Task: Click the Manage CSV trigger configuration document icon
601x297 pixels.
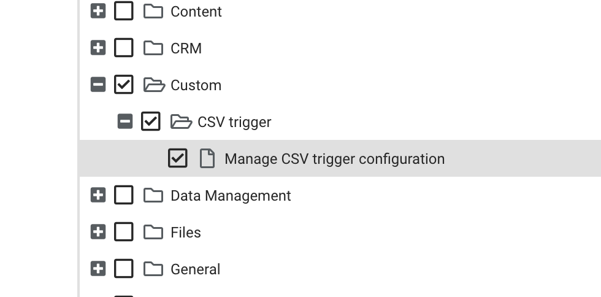Action: pos(207,159)
